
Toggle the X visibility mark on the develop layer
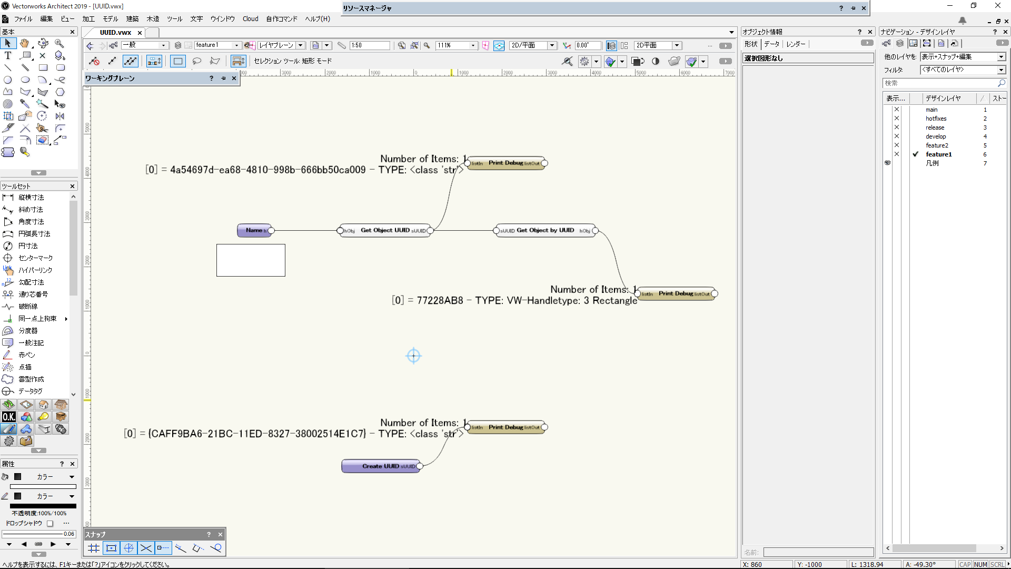pos(897,136)
